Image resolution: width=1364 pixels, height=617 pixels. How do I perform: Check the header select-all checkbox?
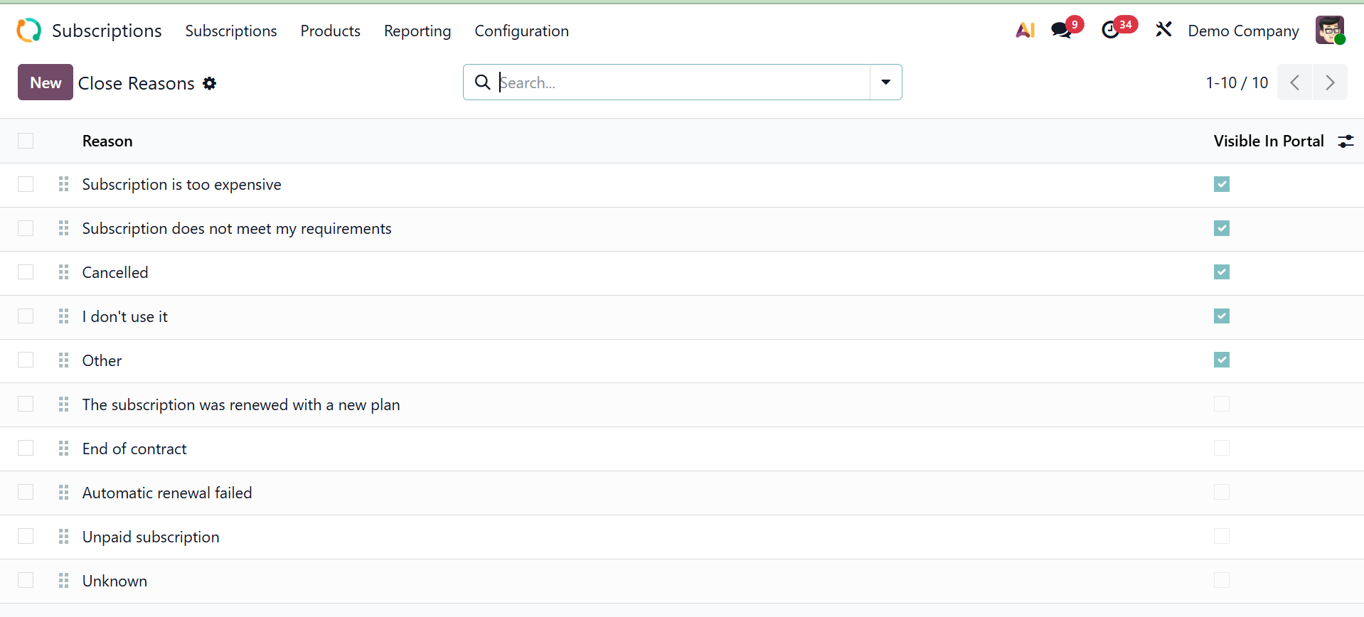[x=26, y=141]
